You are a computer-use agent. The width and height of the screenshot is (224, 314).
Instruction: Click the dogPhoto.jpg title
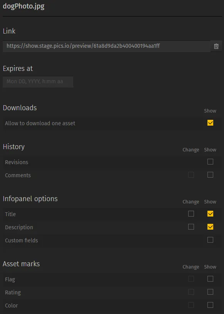coord(23,6)
